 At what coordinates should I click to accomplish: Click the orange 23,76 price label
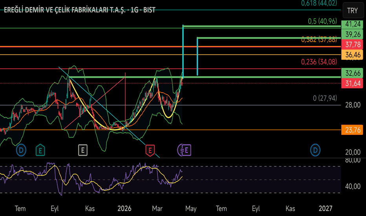point(353,130)
